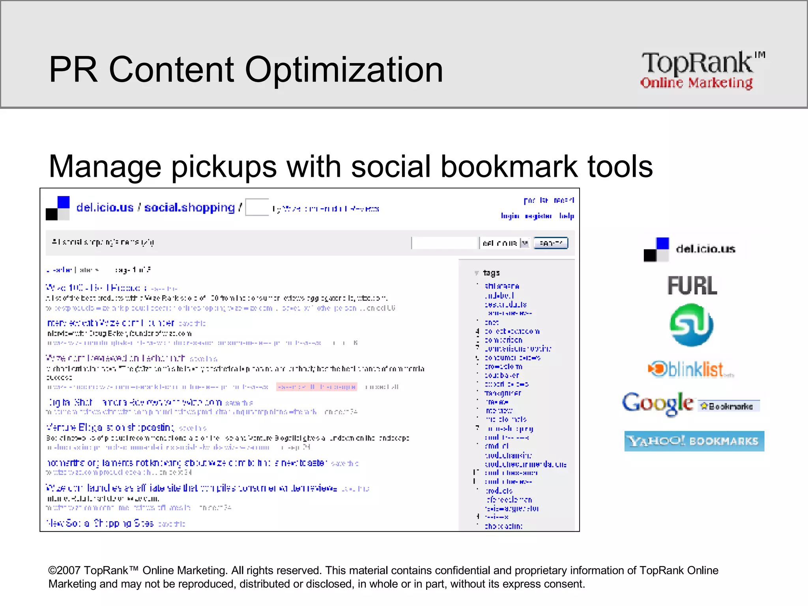This screenshot has height=606, width=808.
Task: Select the ©2007 TopRank copyright notice
Action: 383,577
